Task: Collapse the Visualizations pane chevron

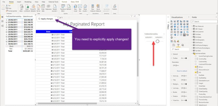Action: point(189,17)
